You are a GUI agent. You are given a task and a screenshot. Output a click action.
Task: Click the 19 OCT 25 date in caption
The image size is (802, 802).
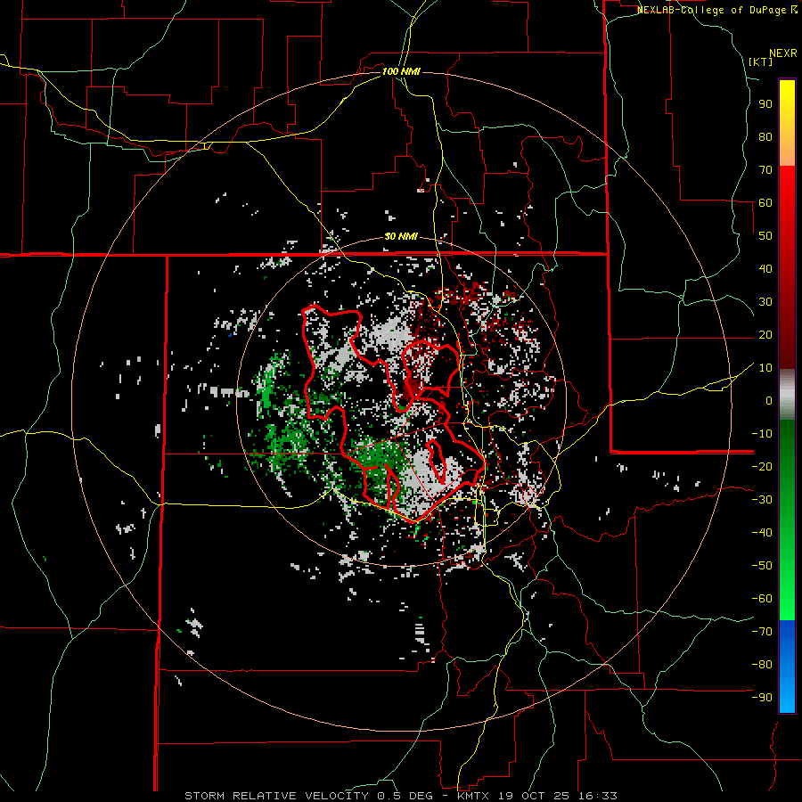point(534,796)
